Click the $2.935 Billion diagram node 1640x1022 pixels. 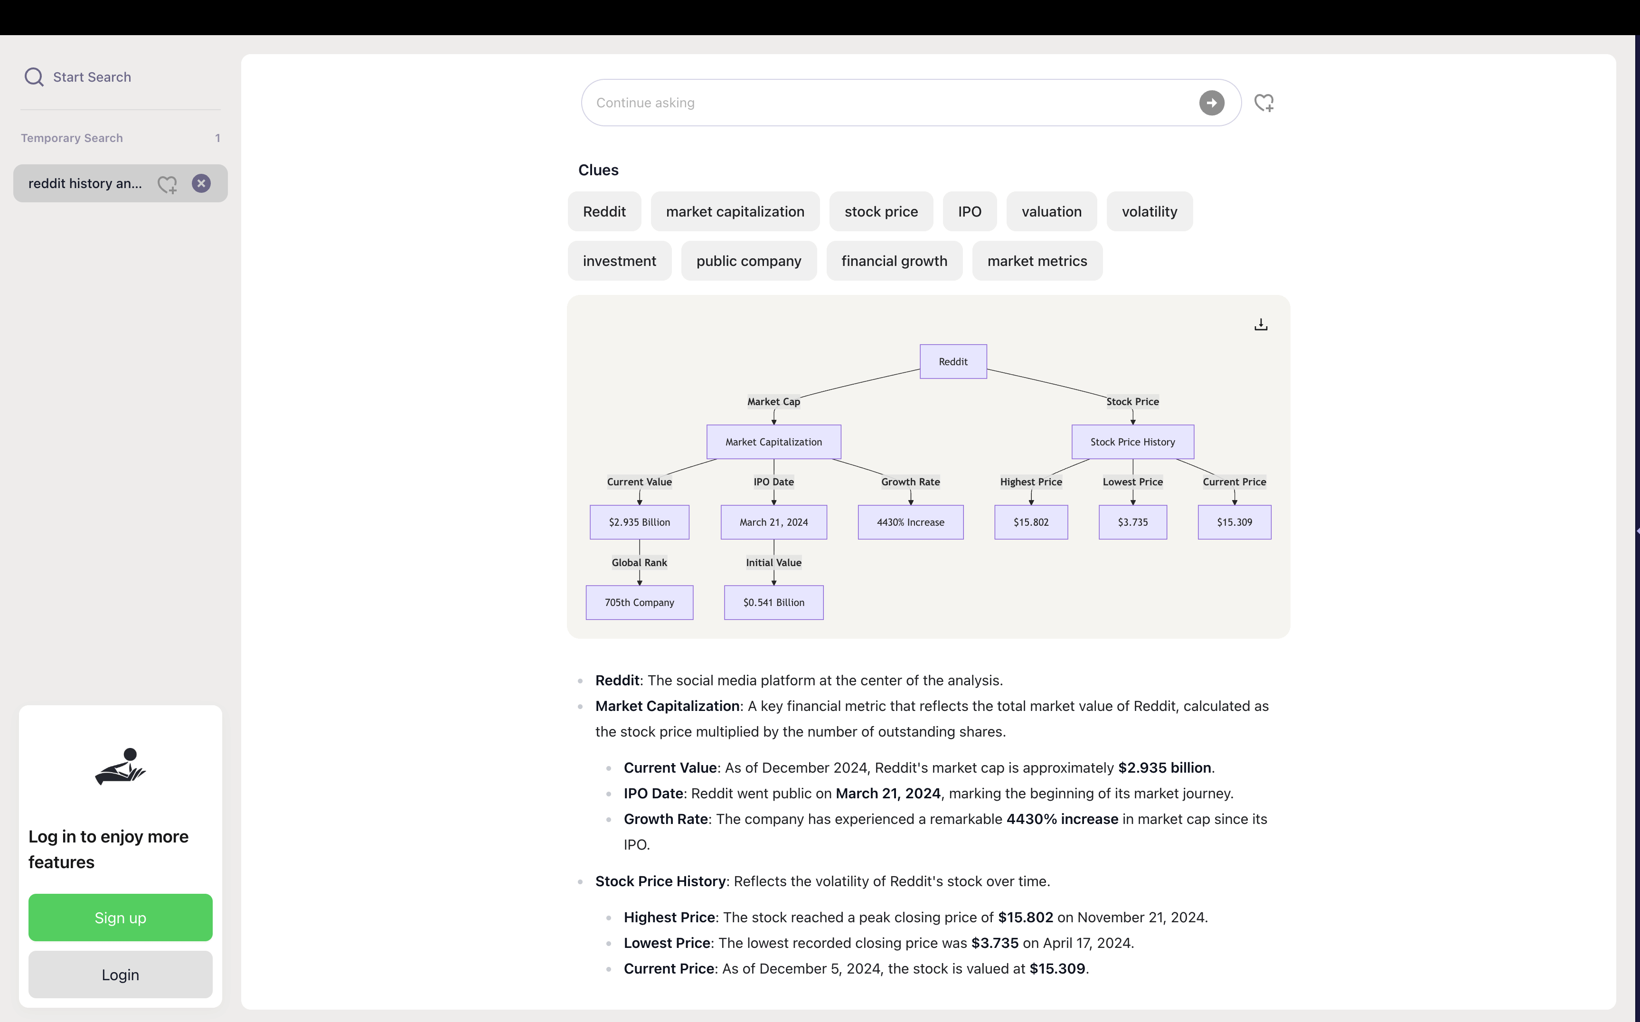[639, 522]
